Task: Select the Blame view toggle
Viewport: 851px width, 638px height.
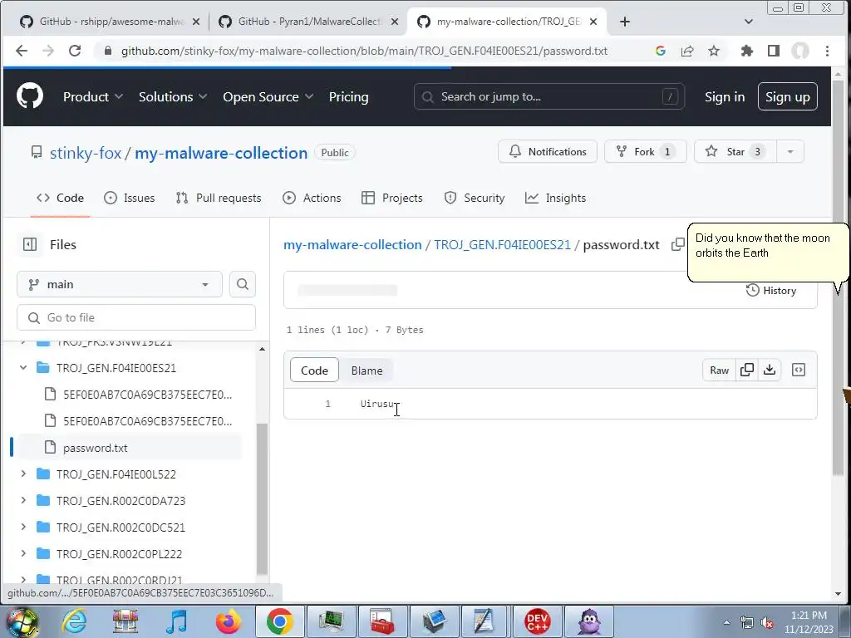Action: tap(366, 371)
